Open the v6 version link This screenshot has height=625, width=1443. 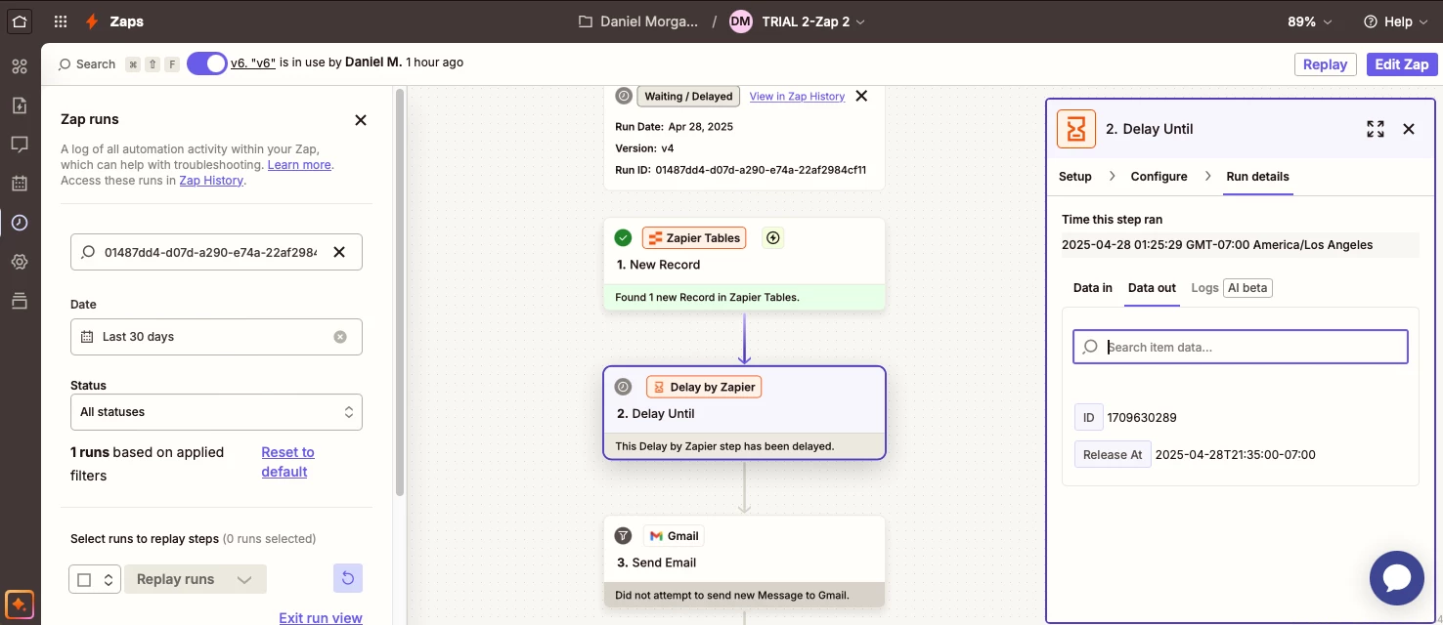pos(253,62)
